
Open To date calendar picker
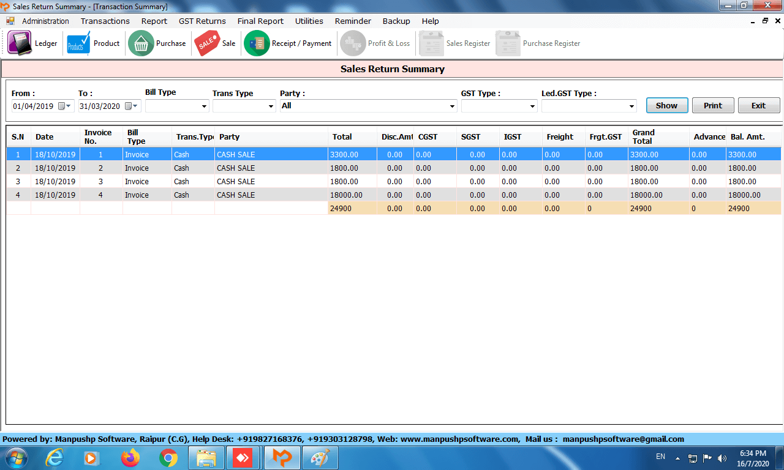131,106
